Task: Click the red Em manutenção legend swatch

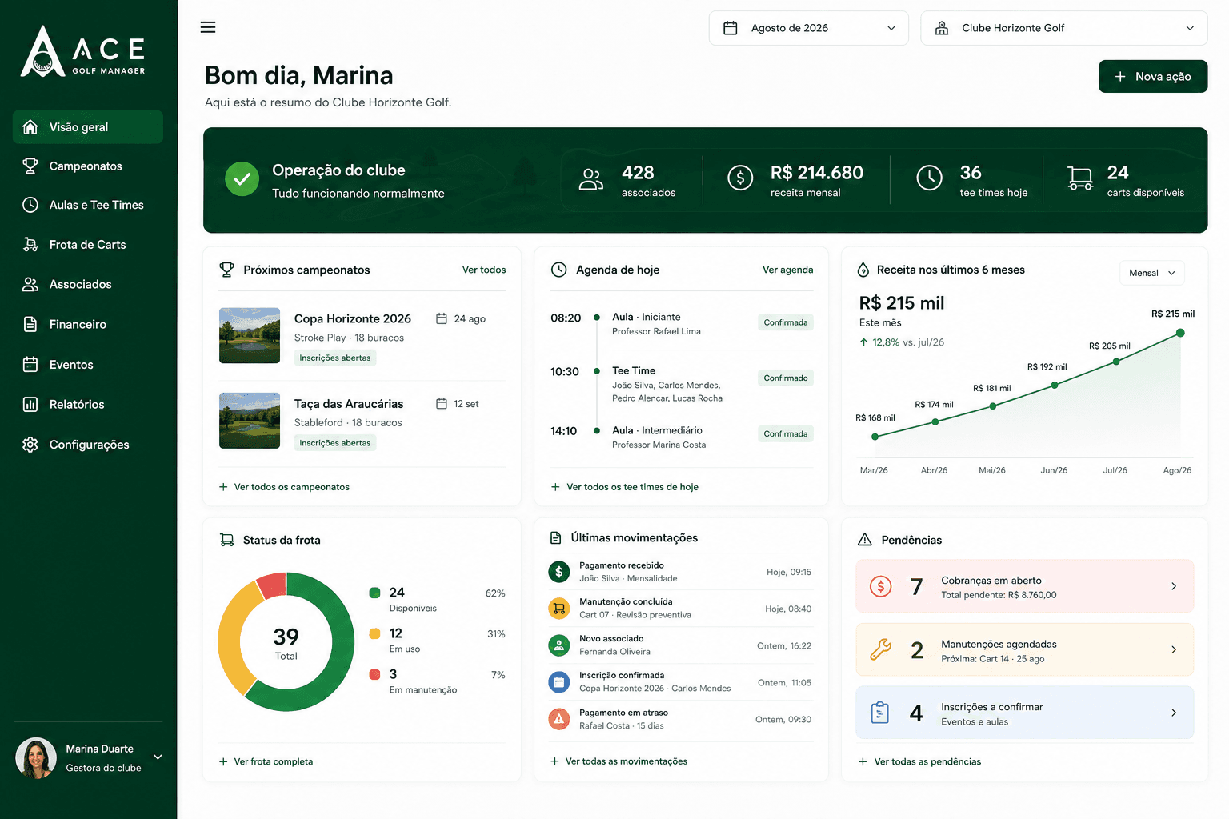Action: pyautogui.click(x=374, y=674)
